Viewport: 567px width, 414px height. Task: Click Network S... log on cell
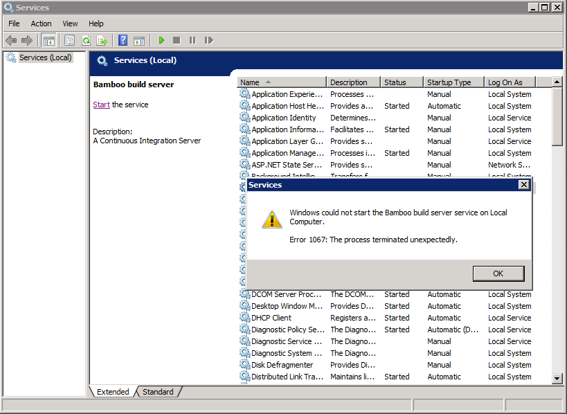509,165
